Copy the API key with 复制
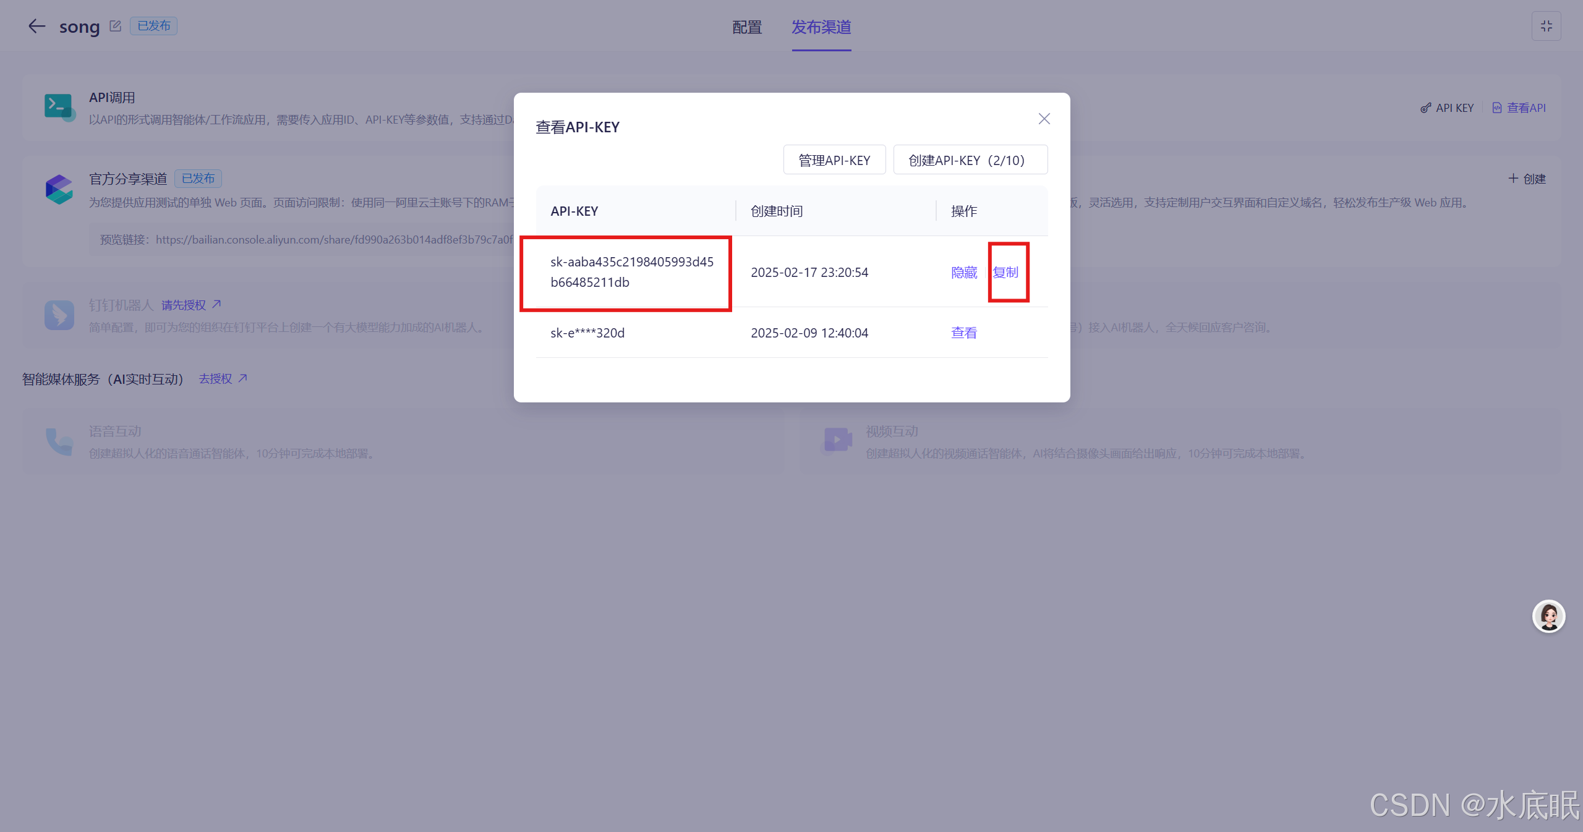Viewport: 1583px width, 832px height. tap(1005, 273)
